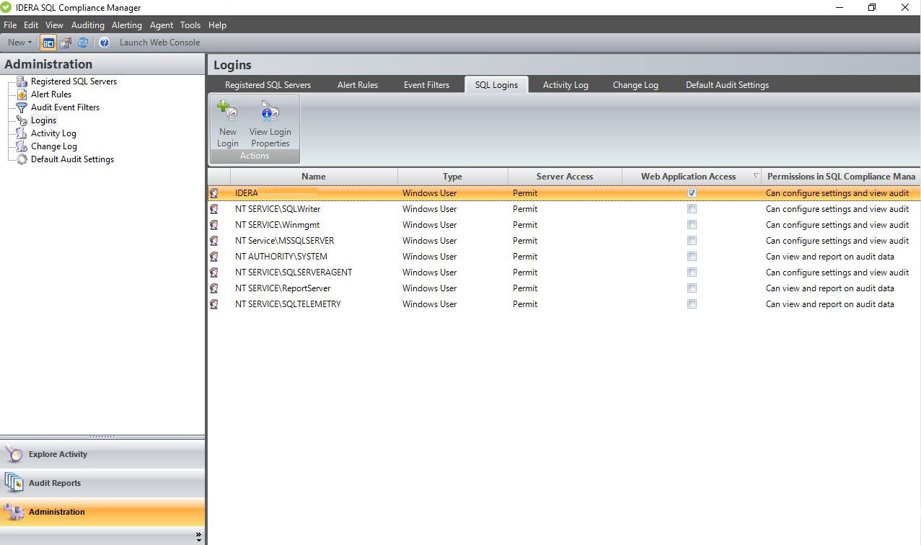Screen dimensions: 921x545
Task: Toggle the console tree view toolbar icon
Action: click(48, 43)
